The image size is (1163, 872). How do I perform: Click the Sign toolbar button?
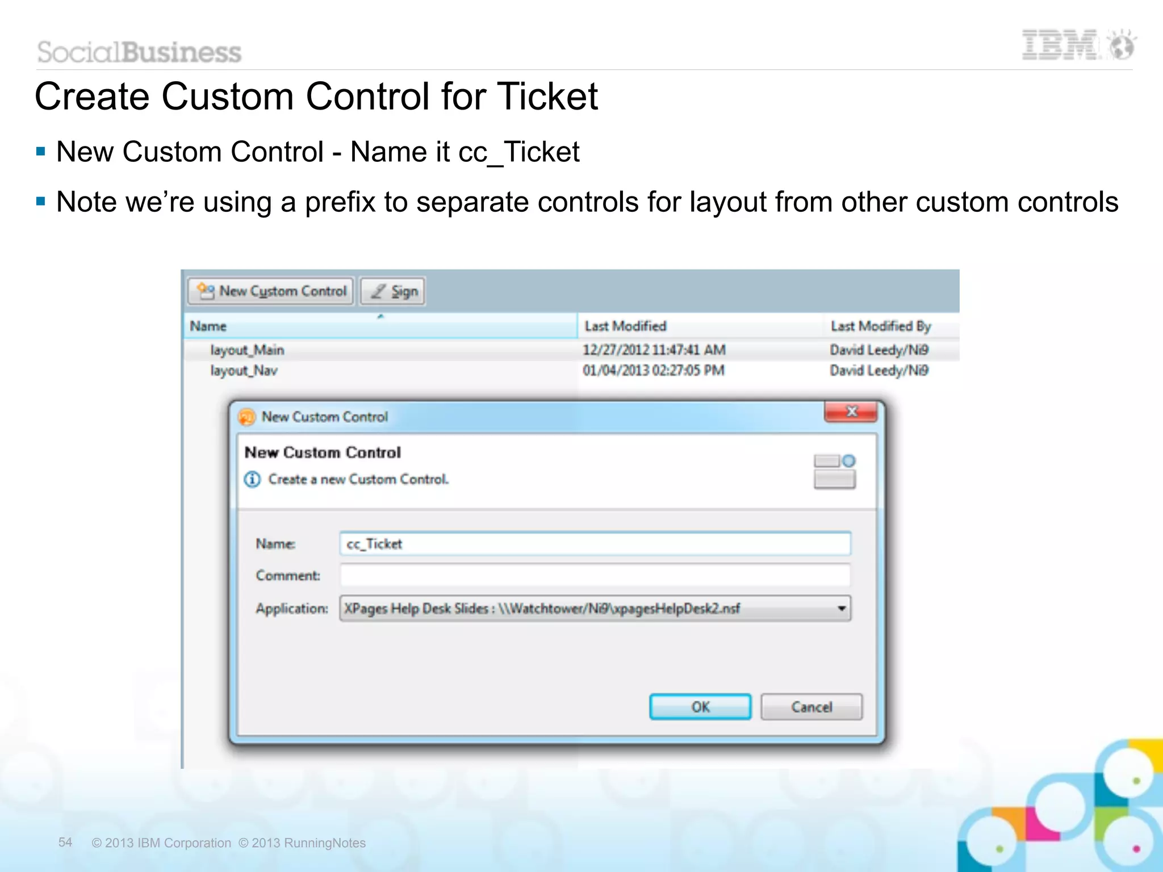coord(393,291)
